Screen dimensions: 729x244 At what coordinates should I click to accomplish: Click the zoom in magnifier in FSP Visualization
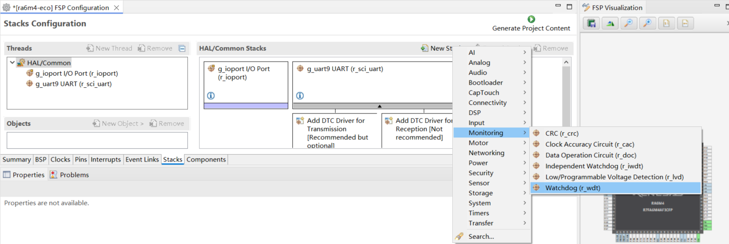(647, 23)
